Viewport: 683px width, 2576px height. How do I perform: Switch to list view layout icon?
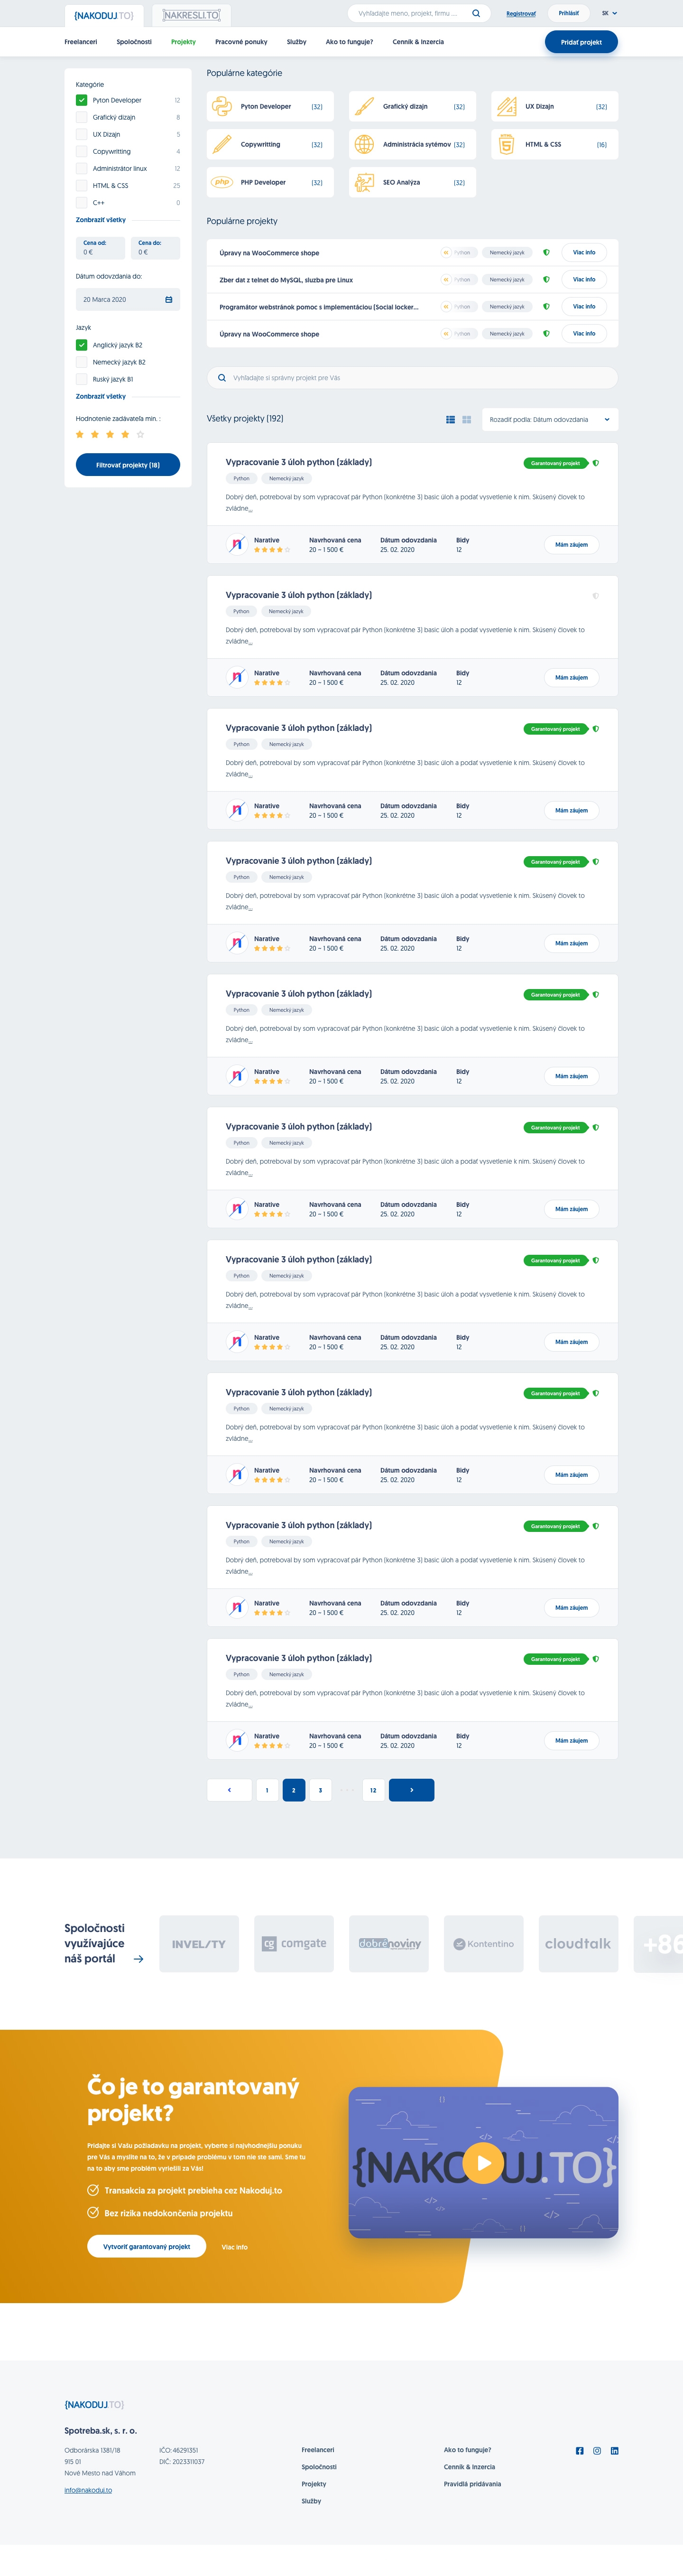pos(451,420)
